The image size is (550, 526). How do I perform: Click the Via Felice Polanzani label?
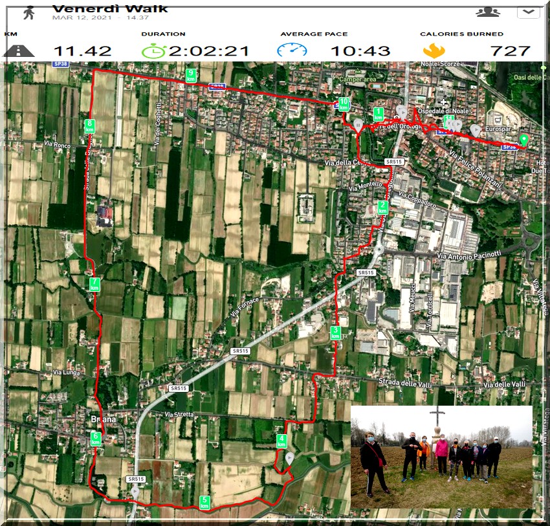click(x=476, y=170)
